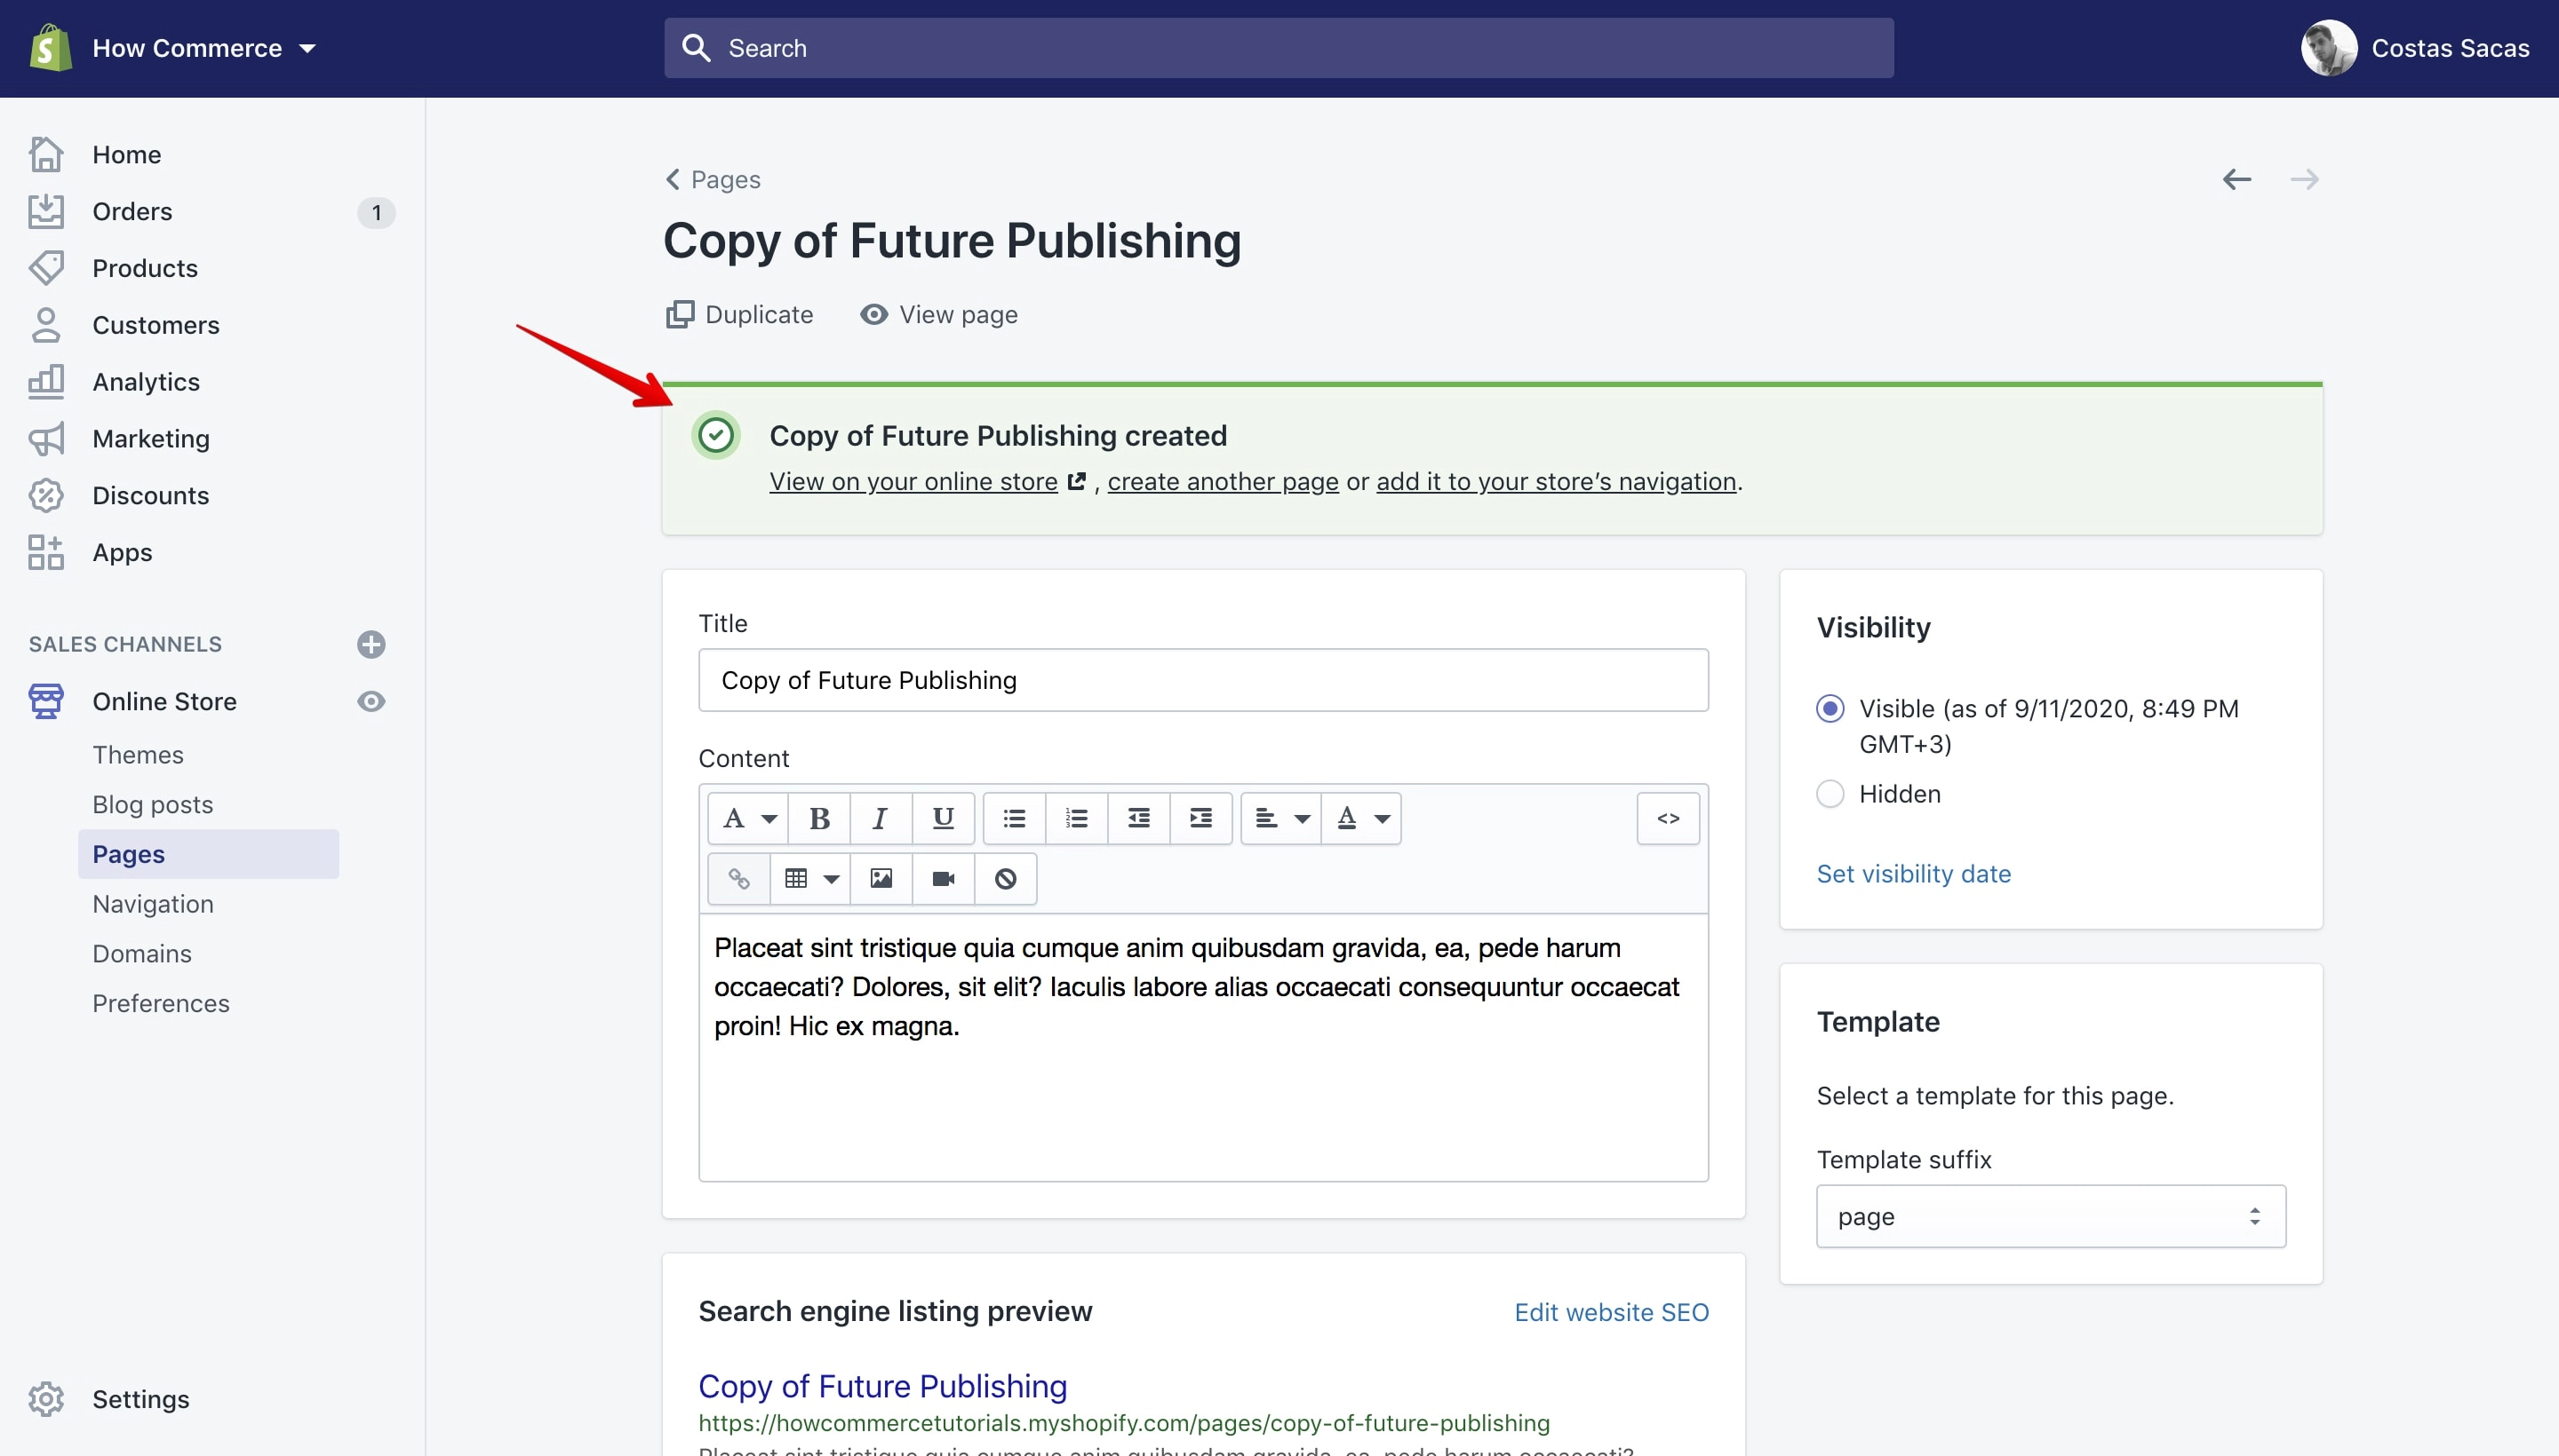This screenshot has height=1456, width=2559.
Task: Insert a bulleted list
Action: point(1015,819)
